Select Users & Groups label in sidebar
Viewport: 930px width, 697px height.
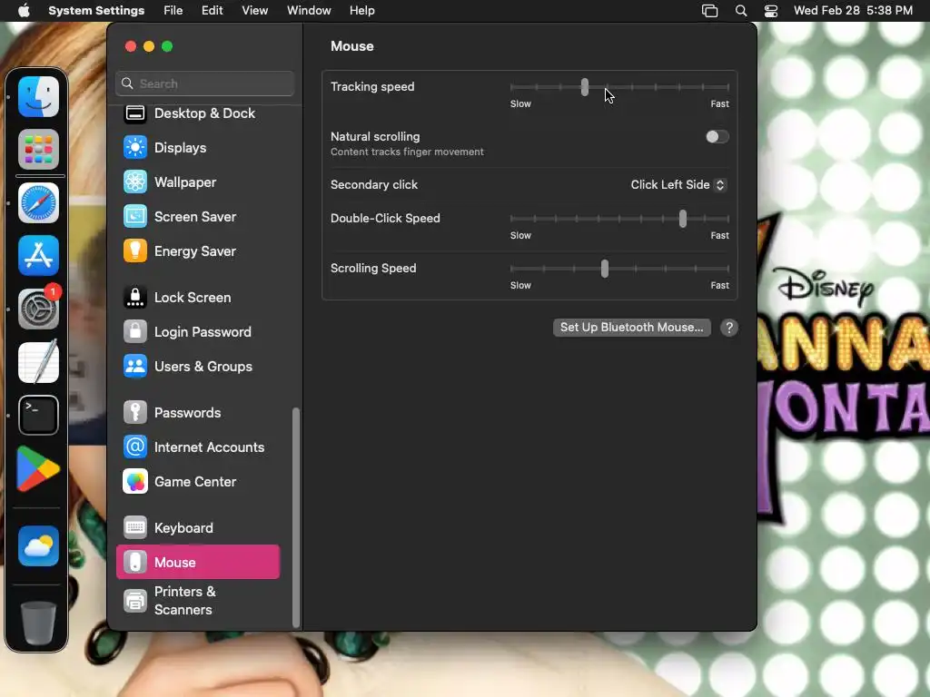(x=203, y=367)
